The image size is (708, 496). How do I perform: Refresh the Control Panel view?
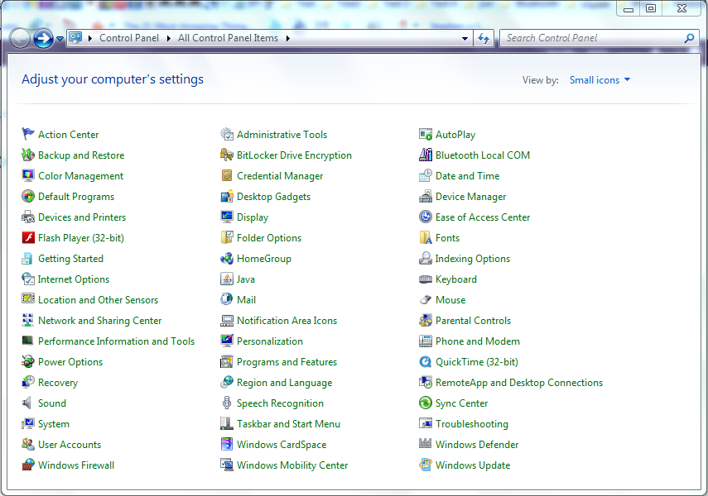click(483, 38)
